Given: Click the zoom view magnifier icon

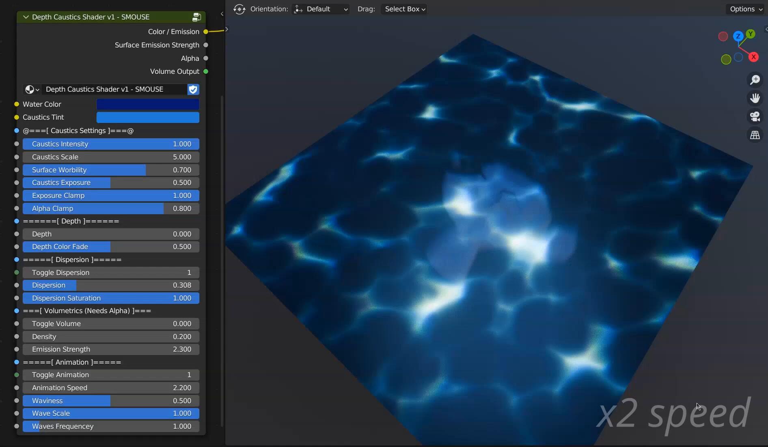Looking at the screenshot, I should [755, 80].
